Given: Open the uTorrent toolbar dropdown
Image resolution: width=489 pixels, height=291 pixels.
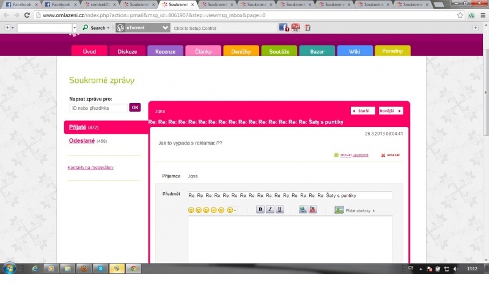Looking at the screenshot, I should click(x=165, y=27).
